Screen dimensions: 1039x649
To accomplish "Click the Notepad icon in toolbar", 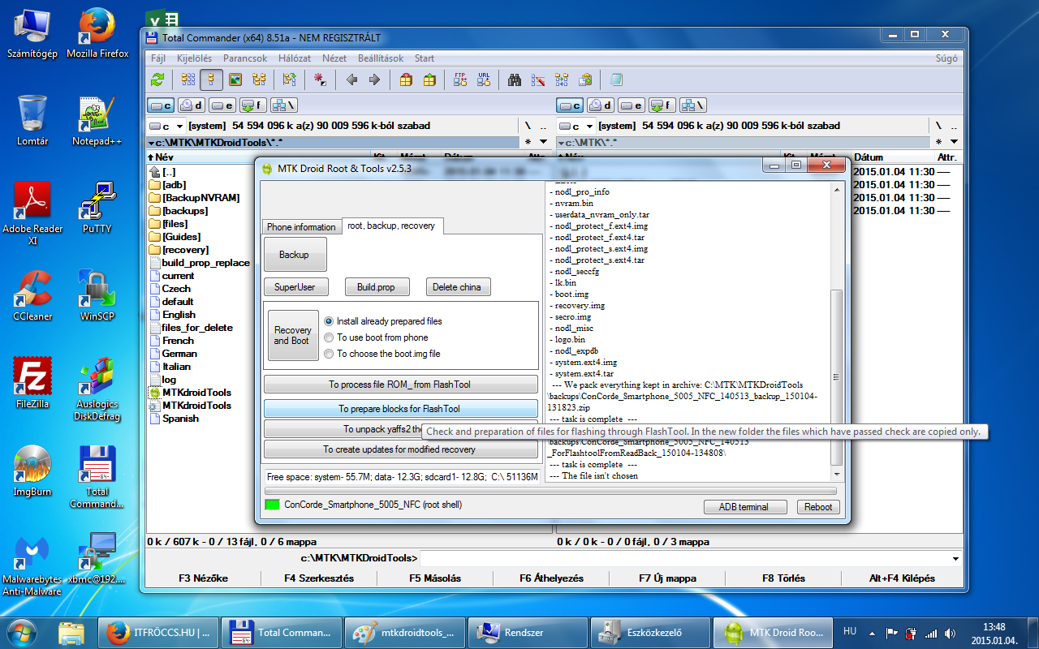I will click(x=616, y=80).
